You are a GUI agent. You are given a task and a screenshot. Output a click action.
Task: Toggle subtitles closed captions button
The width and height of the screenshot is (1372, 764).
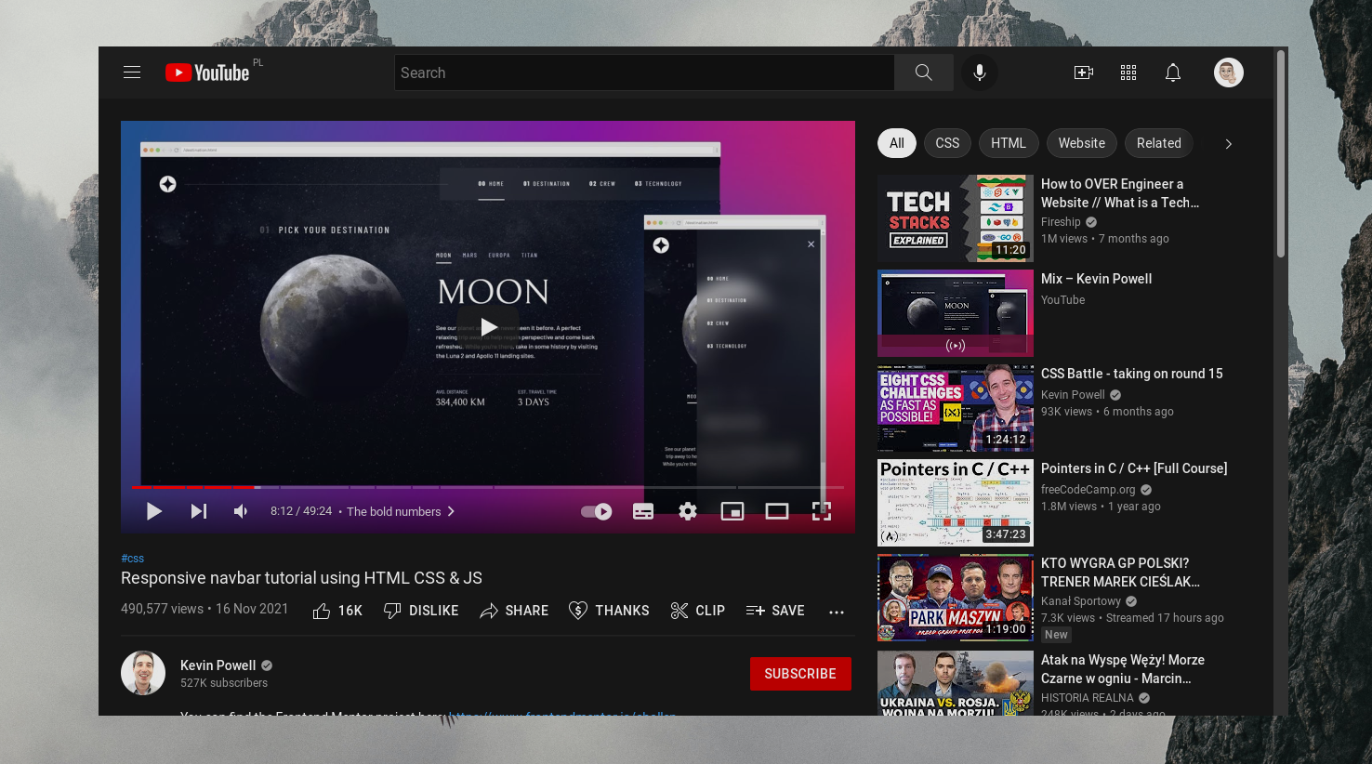pyautogui.click(x=643, y=511)
